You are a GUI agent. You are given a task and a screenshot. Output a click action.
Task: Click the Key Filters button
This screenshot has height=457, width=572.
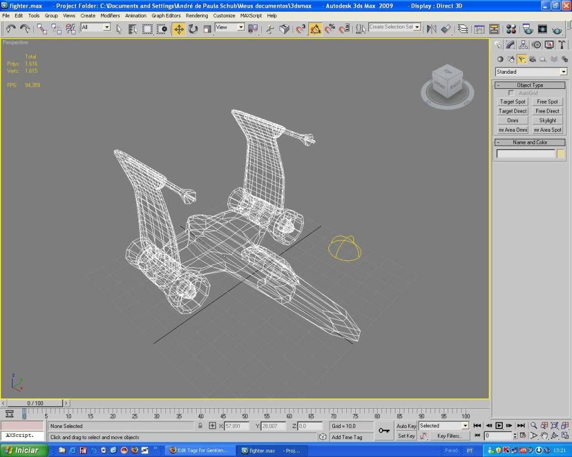coord(450,436)
